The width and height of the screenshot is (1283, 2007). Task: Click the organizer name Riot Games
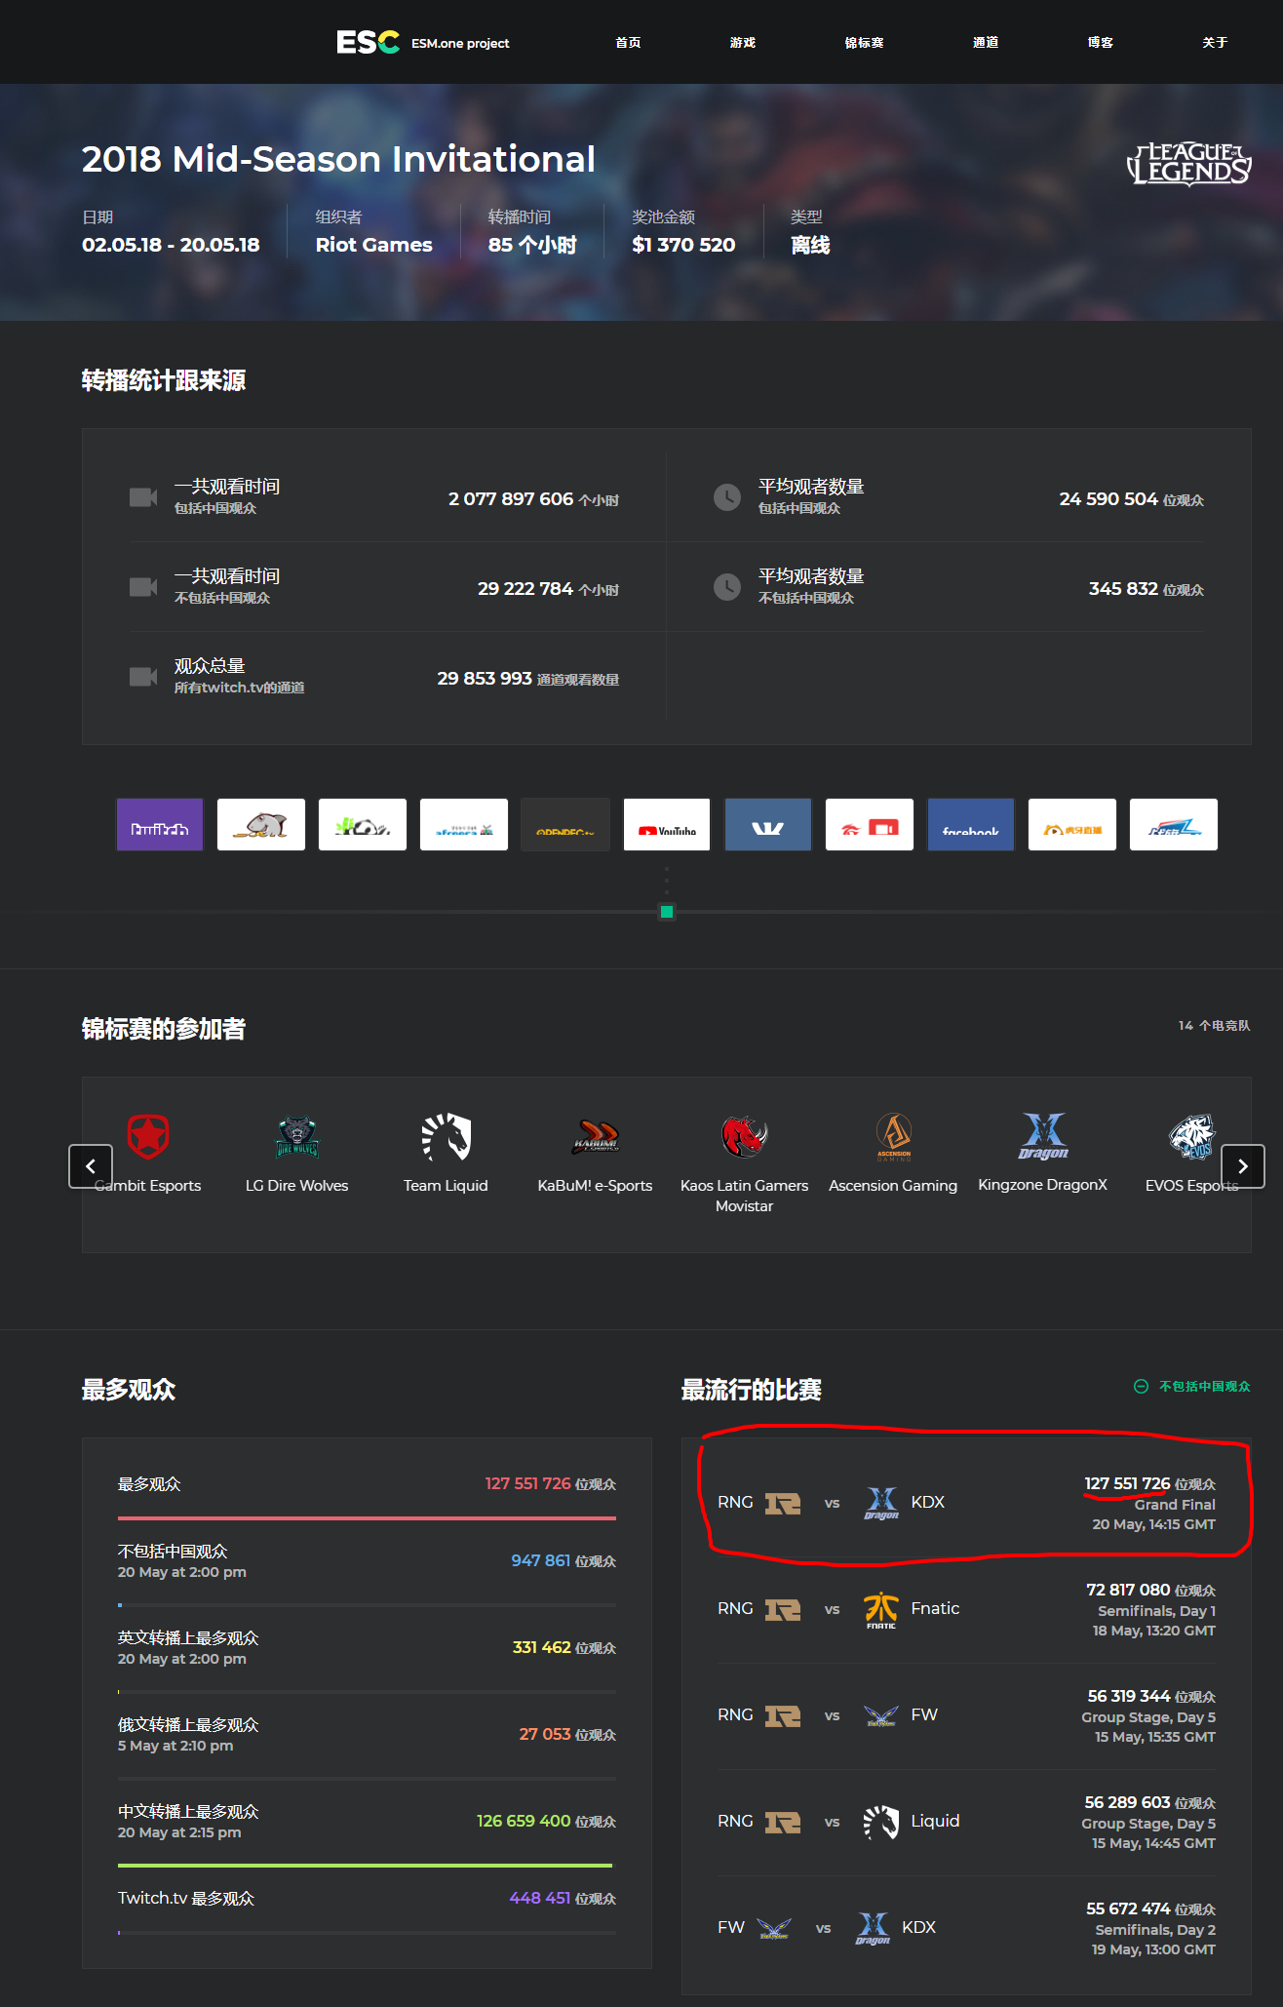coord(373,245)
